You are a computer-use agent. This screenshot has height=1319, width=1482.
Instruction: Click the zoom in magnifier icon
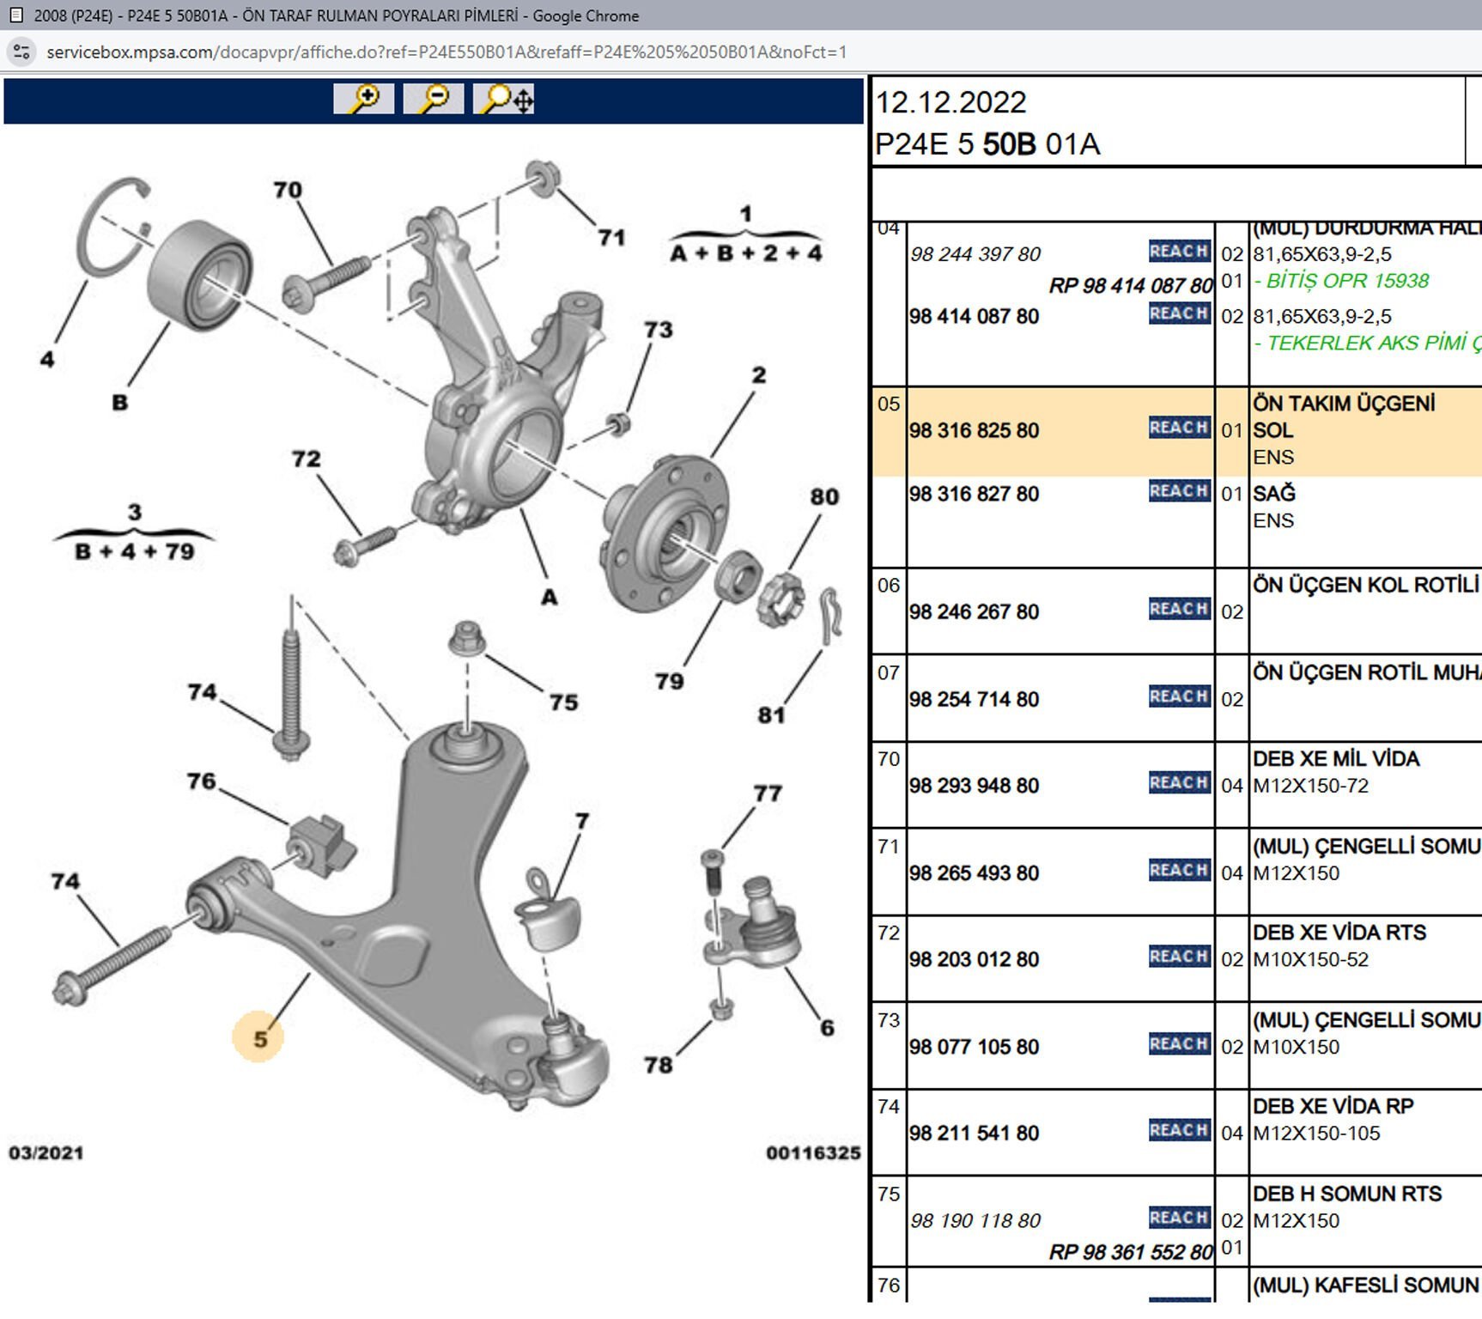(364, 99)
